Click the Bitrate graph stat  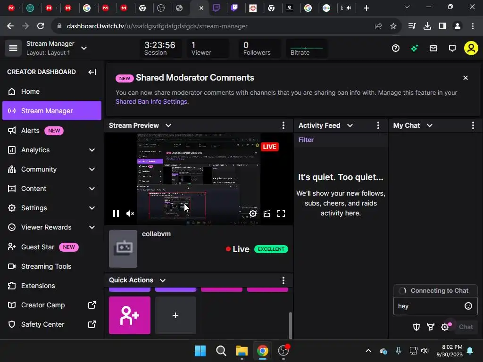pos(307,49)
